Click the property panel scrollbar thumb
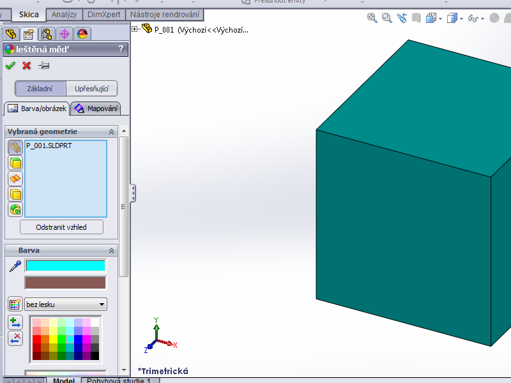511x383 pixels. click(x=123, y=207)
